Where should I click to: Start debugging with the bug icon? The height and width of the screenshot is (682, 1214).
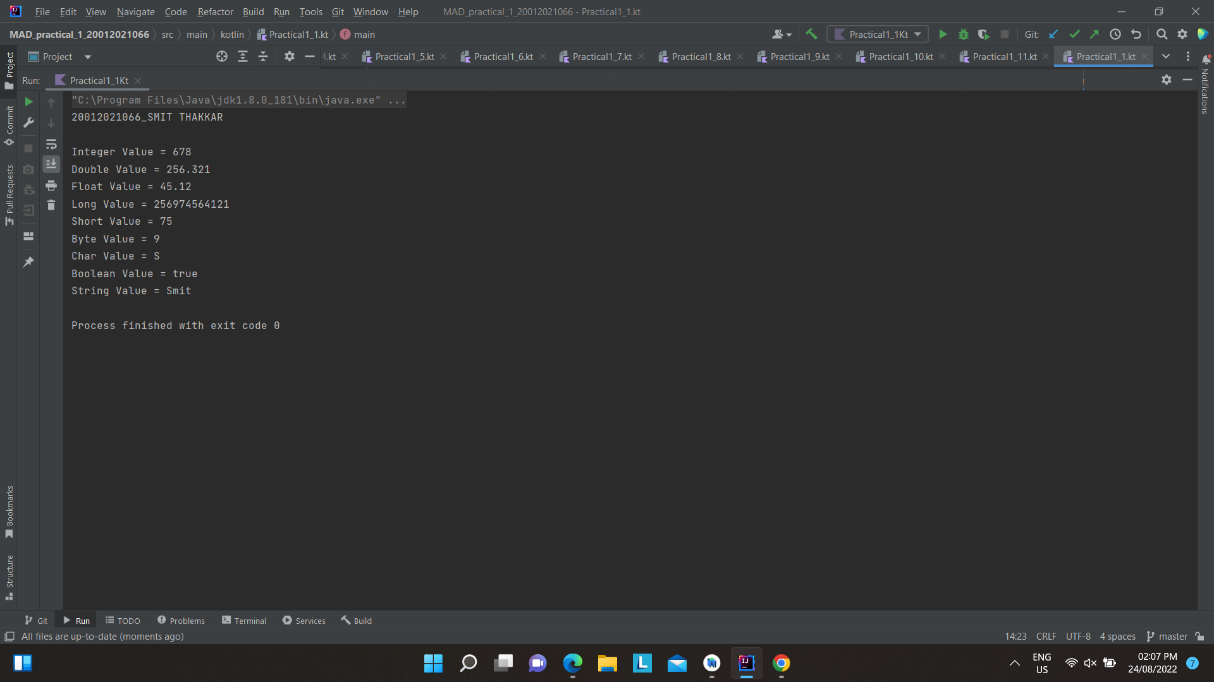(x=964, y=35)
